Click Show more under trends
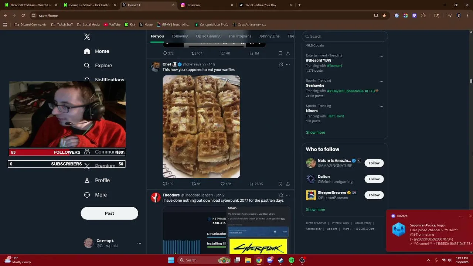The image size is (473, 266). click(316, 132)
